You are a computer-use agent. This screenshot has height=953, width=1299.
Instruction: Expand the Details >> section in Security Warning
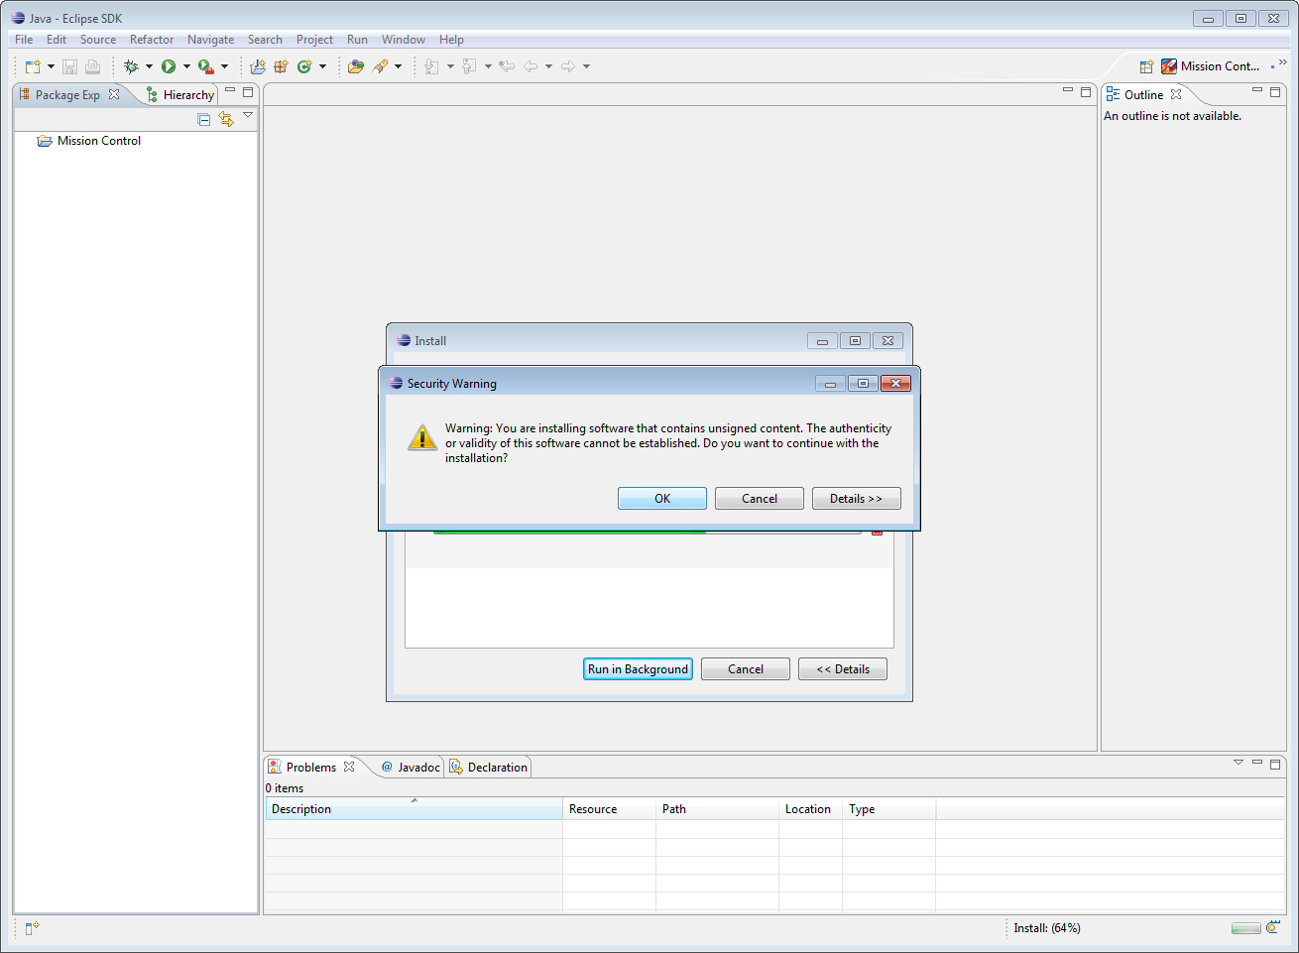[856, 499]
